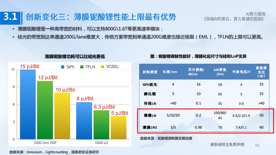The height and width of the screenshot is (155, 276).
Task: Click the "3/5" length cell in 薄膜LN2 row
Action: pos(173,127)
